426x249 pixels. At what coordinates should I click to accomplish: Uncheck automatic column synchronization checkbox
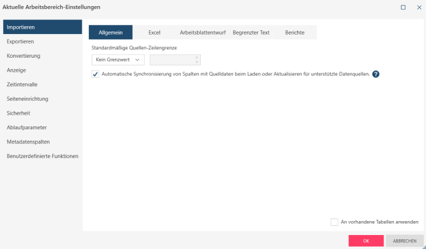95,74
